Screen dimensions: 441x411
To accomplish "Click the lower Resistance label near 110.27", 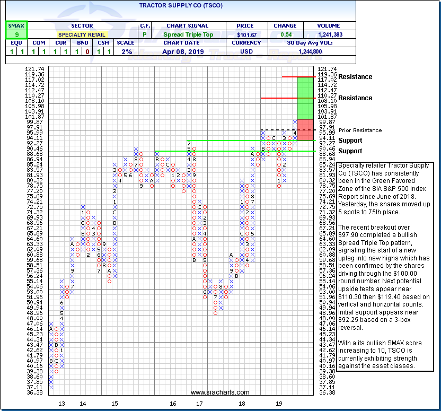I will [x=355, y=98].
